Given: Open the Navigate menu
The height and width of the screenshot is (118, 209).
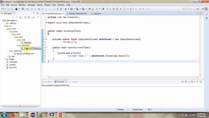Looking at the screenshot, I should point(31,5).
